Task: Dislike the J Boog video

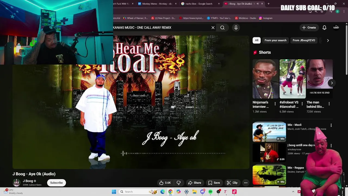Action: (x=179, y=183)
